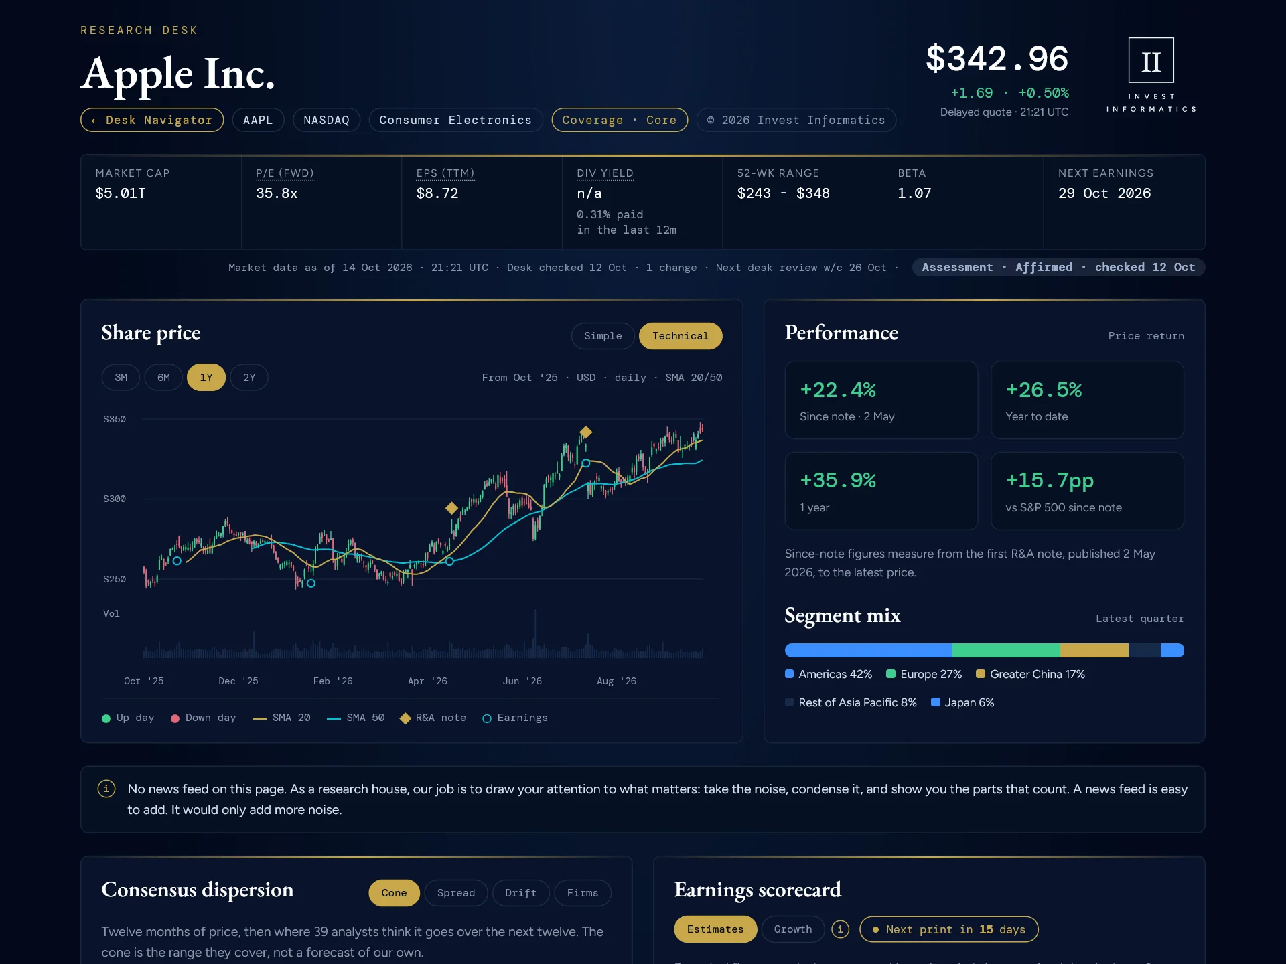This screenshot has height=964, width=1286.
Task: Open the Drift view tab
Action: click(x=520, y=893)
